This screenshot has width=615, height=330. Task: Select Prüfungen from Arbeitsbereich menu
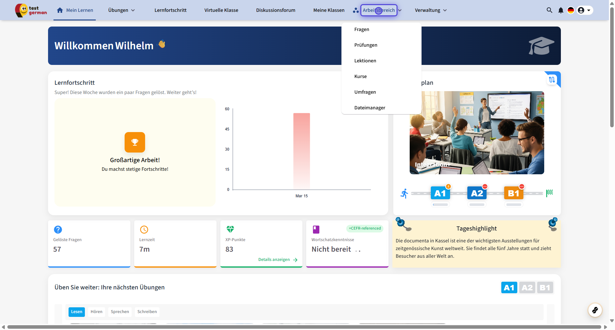(366, 45)
